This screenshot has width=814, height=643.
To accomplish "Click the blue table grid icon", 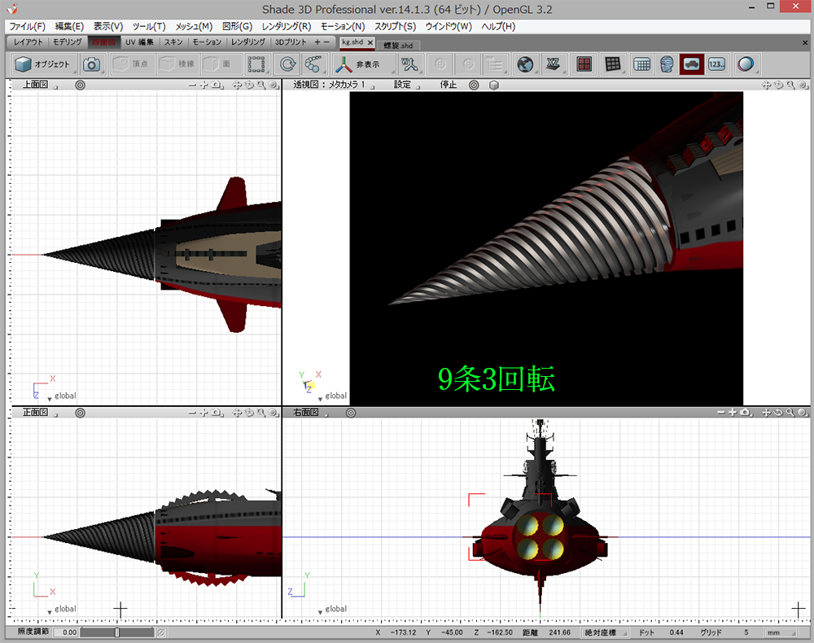I will pos(642,64).
